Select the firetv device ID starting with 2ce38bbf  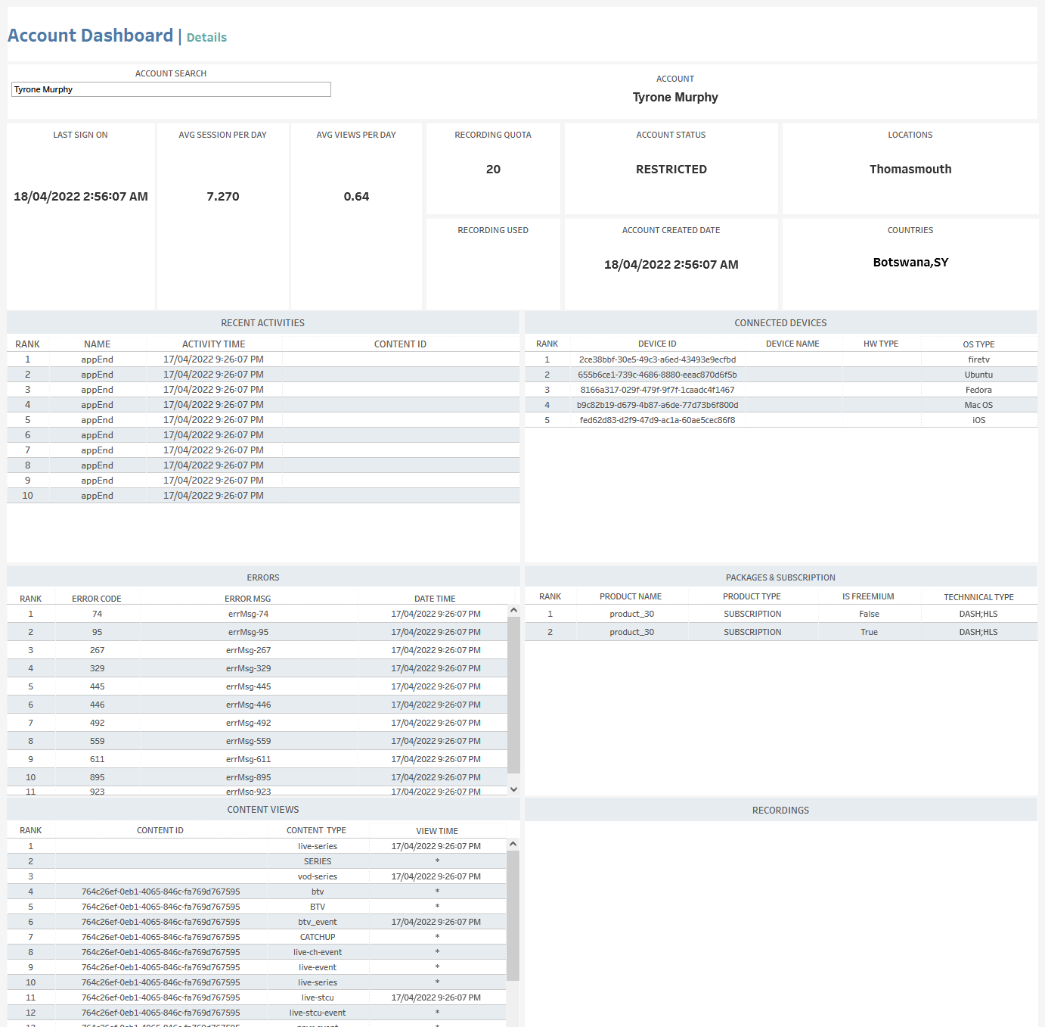pos(657,359)
